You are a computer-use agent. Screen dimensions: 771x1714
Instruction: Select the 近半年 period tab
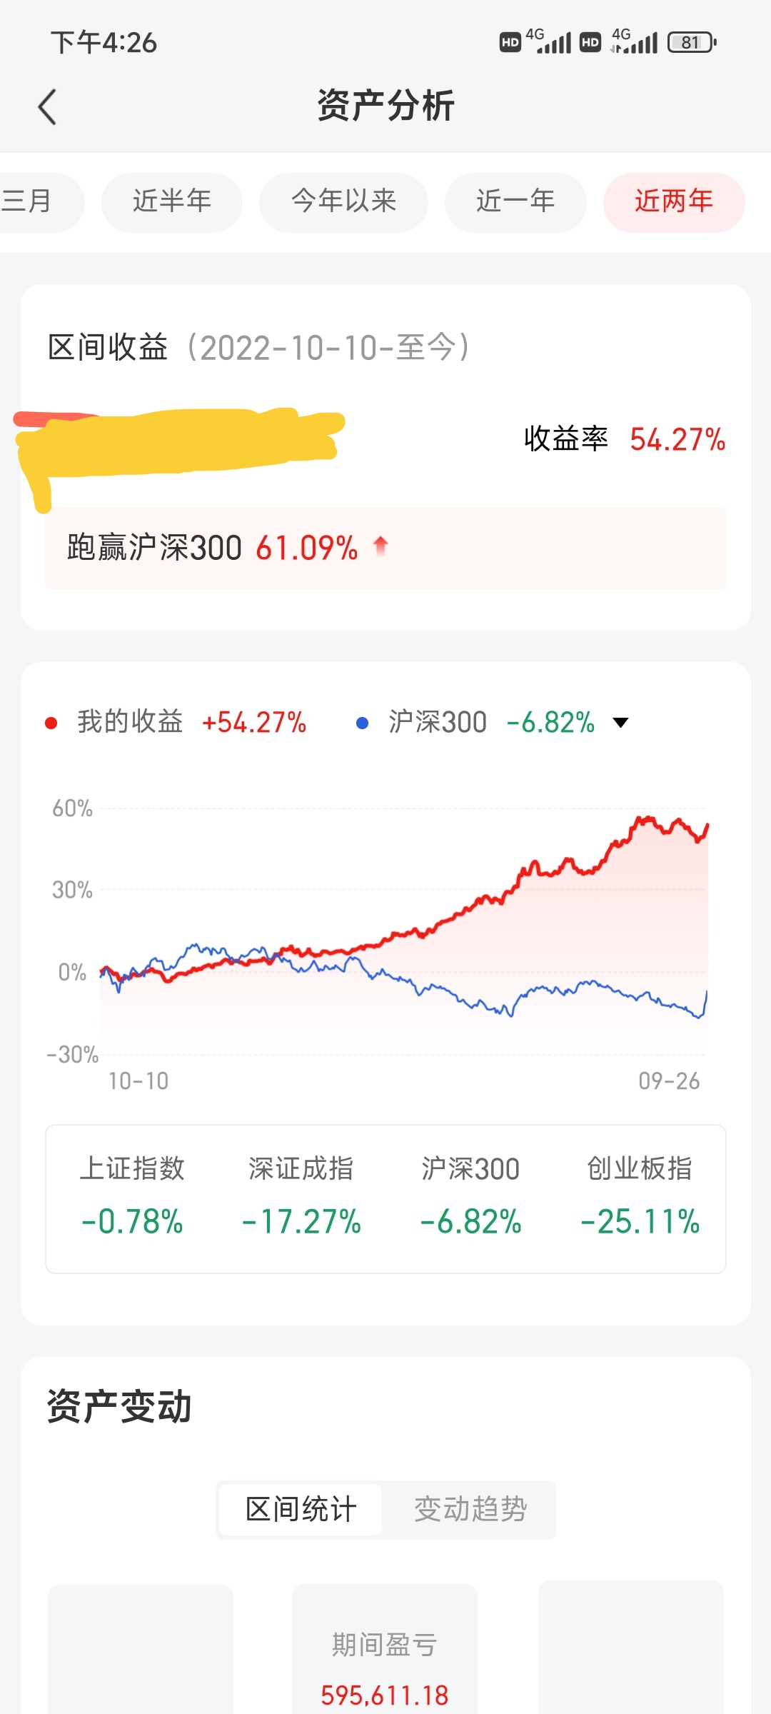coord(172,202)
